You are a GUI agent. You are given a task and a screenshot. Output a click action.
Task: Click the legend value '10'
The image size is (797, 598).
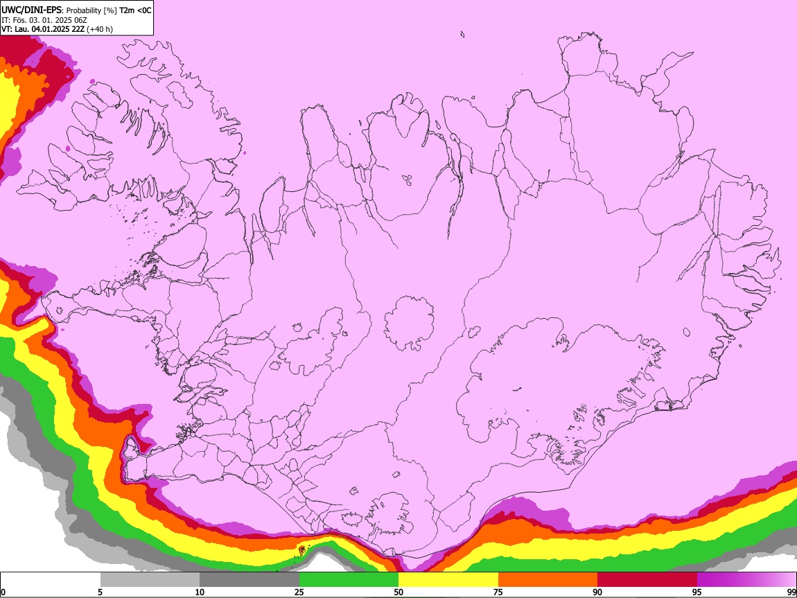coord(200,592)
